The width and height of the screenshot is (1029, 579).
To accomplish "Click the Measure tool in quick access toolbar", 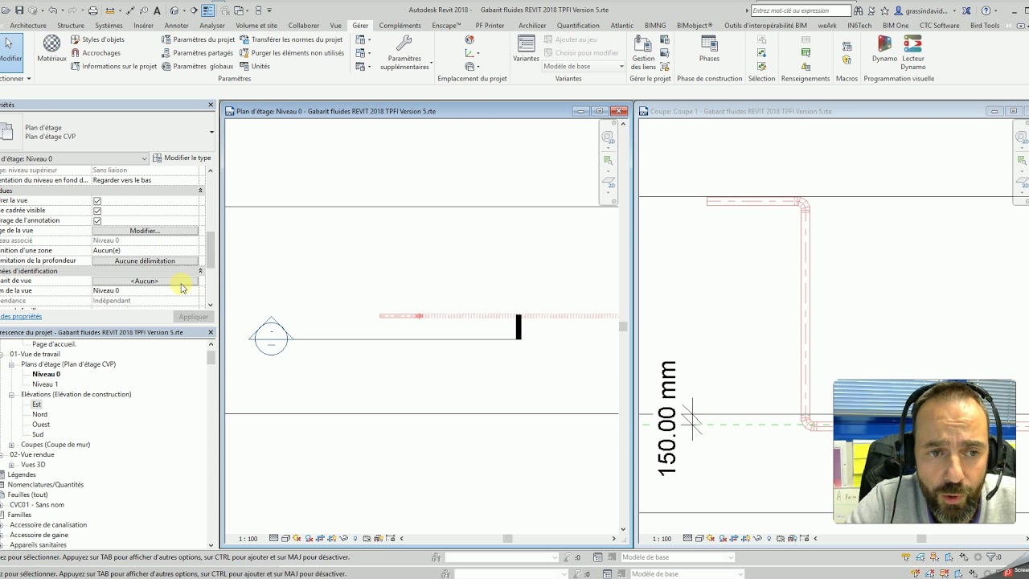I will [x=111, y=10].
